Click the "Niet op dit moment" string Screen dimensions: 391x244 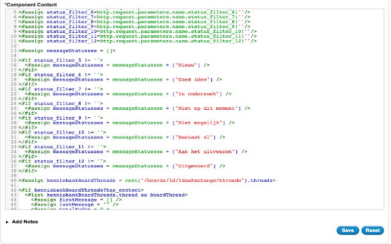point(206,109)
